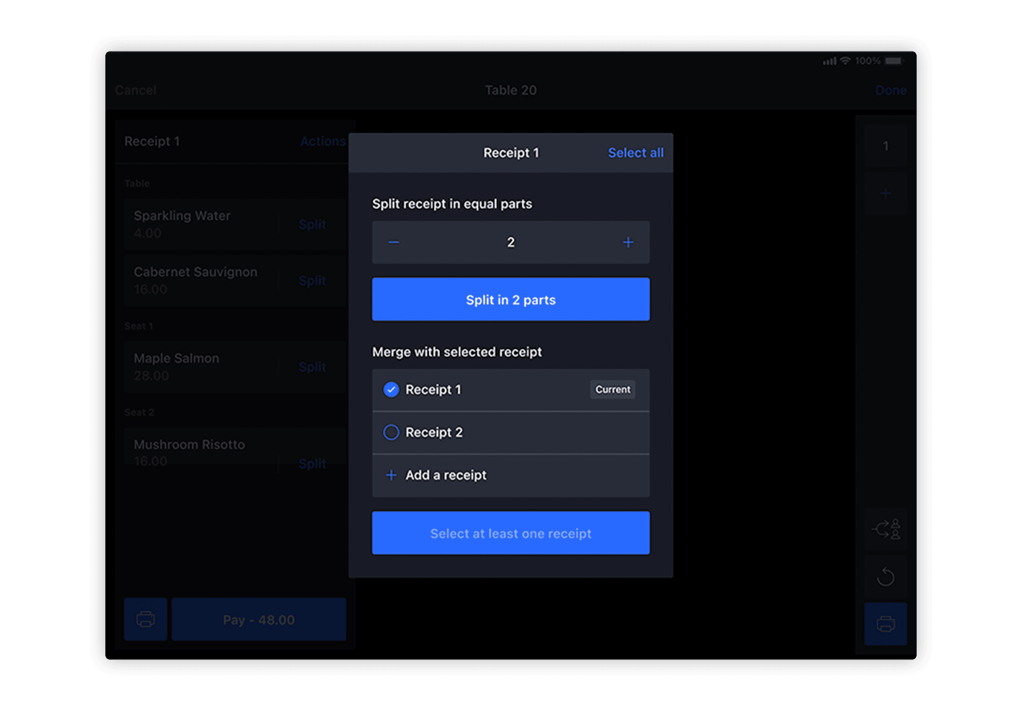The width and height of the screenshot is (1022, 715).
Task: Select receipt tab number 1 in sidebar
Action: pos(886,146)
